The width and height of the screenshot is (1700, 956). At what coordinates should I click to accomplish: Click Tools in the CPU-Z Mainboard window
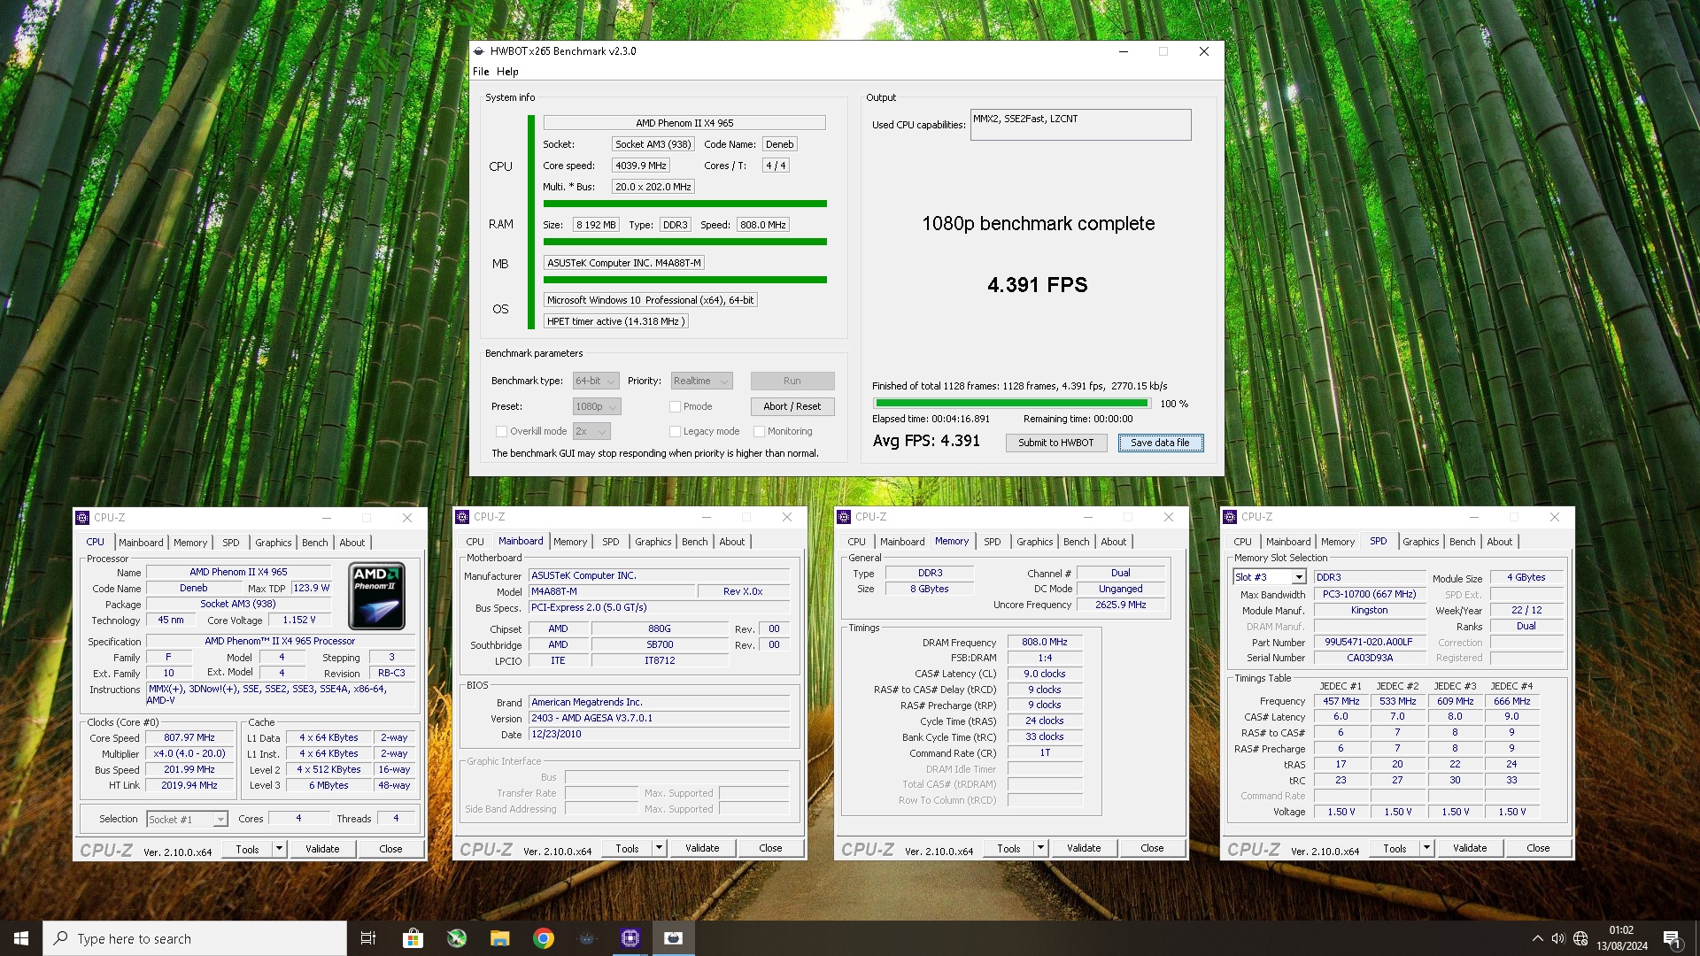(x=627, y=848)
